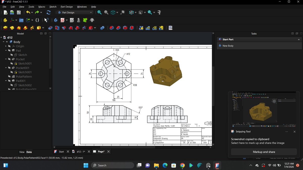
Task: Collapse the d12 document tree node
Action: 2,38
